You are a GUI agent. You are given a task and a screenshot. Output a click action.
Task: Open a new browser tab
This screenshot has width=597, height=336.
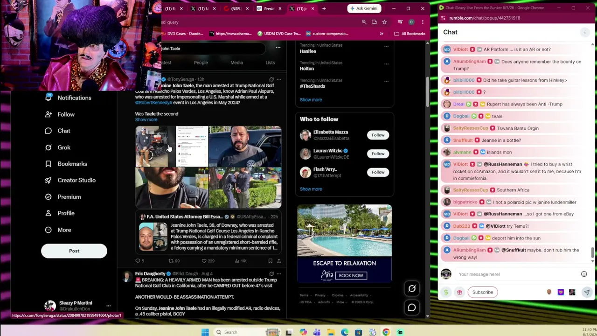324,8
